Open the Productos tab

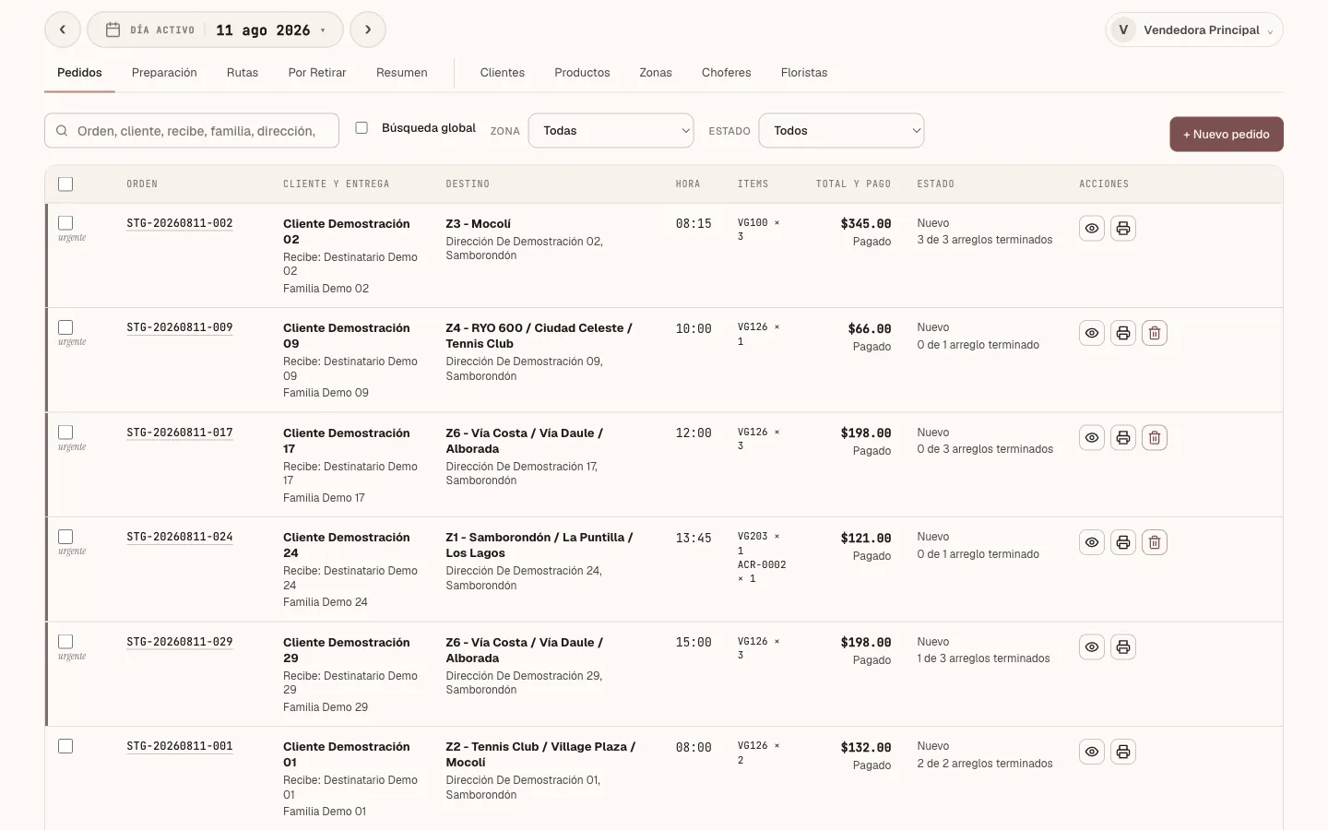[x=582, y=73]
